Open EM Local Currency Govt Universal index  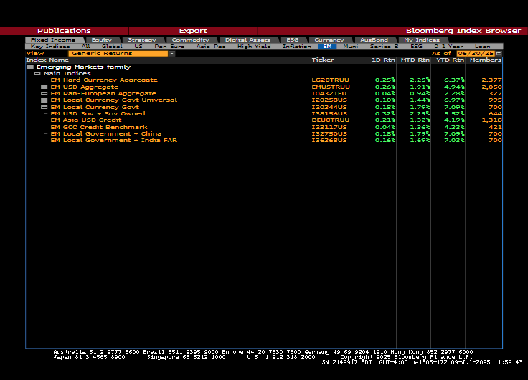(114, 100)
